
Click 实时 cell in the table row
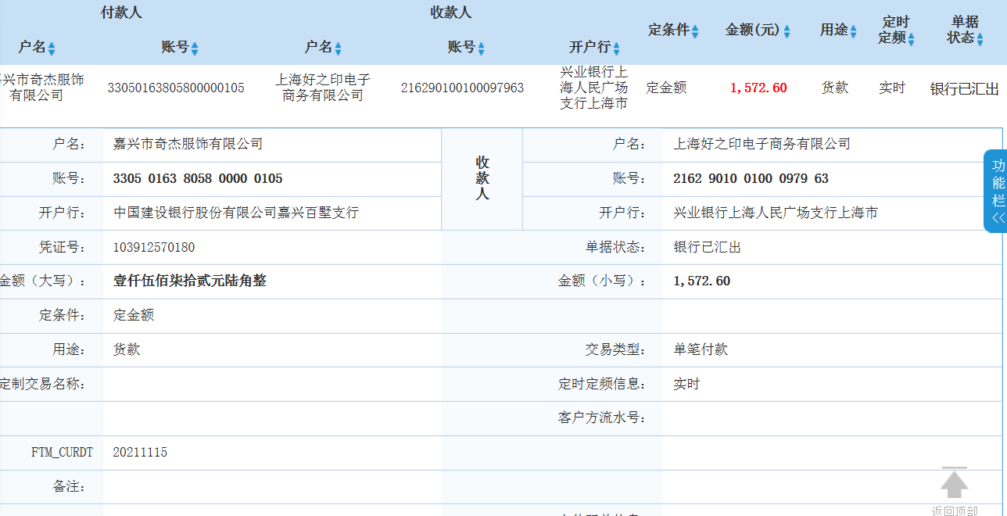892,88
